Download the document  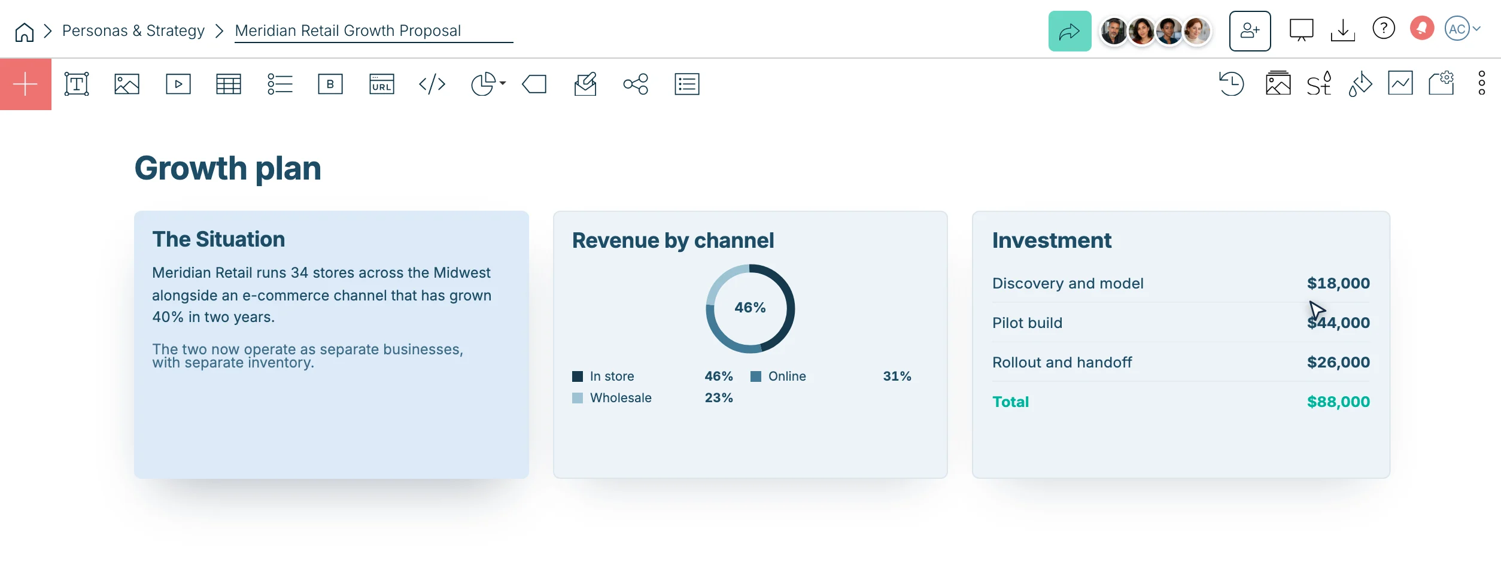click(1343, 30)
